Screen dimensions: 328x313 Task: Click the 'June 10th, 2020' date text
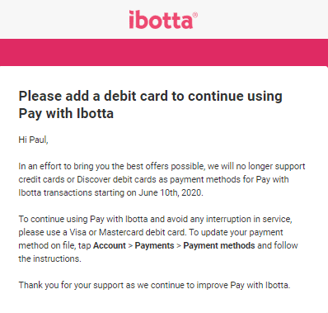[171, 192]
